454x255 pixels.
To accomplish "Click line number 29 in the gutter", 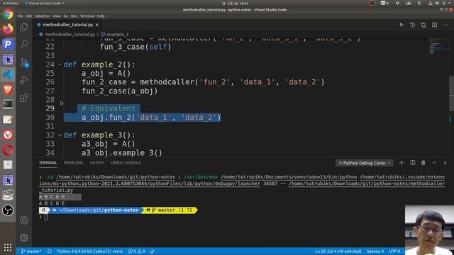I will [50, 108].
